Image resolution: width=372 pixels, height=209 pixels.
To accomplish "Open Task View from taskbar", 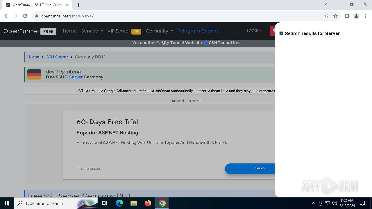I will [x=105, y=203].
